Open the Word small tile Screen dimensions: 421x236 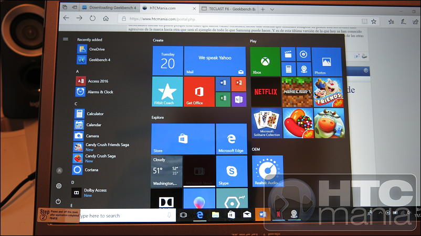(x=223, y=84)
